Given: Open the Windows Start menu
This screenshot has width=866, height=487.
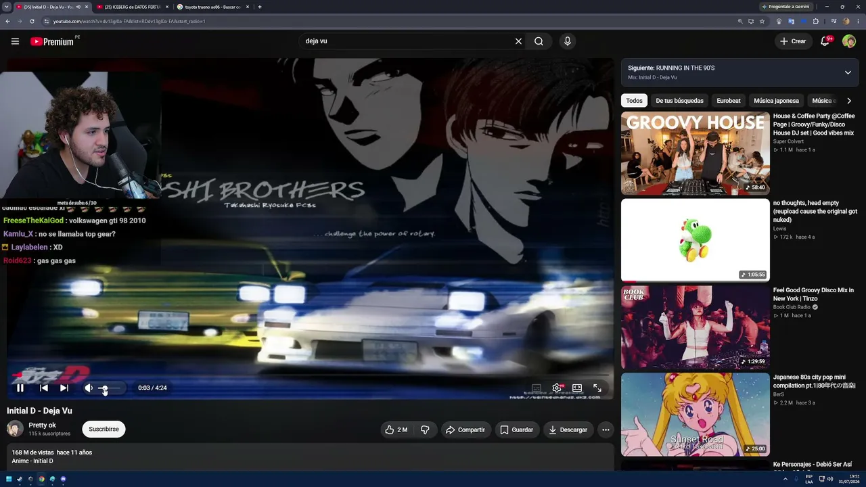Looking at the screenshot, I should pos(9,479).
